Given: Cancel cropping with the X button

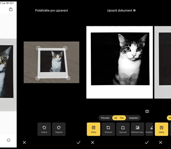Looking at the screenshot, I should pyautogui.click(x=24, y=142).
